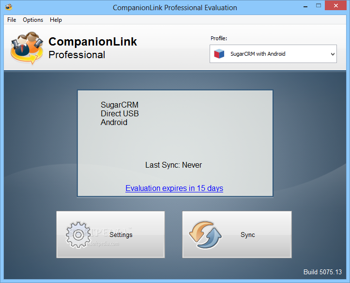Click the 'CompanionLink' heading text
The image size is (350, 283).
click(x=92, y=42)
